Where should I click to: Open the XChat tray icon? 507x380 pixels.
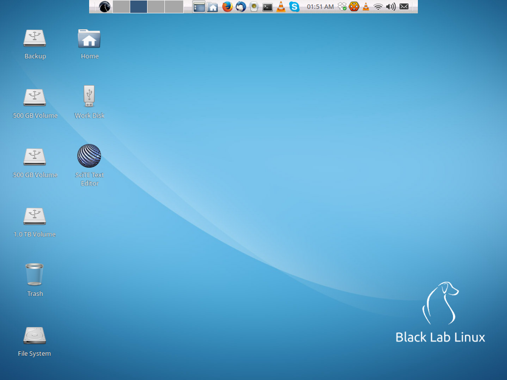tap(354, 7)
